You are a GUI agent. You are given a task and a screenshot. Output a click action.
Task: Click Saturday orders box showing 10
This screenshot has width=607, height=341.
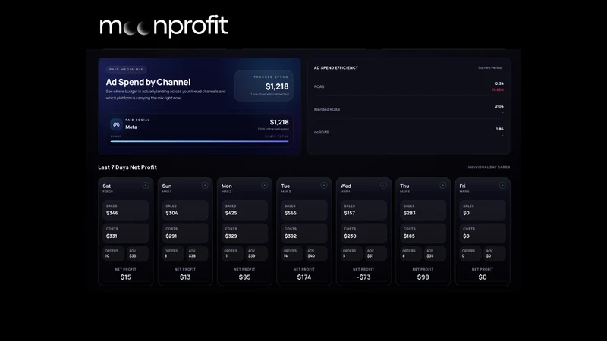pyautogui.click(x=114, y=253)
